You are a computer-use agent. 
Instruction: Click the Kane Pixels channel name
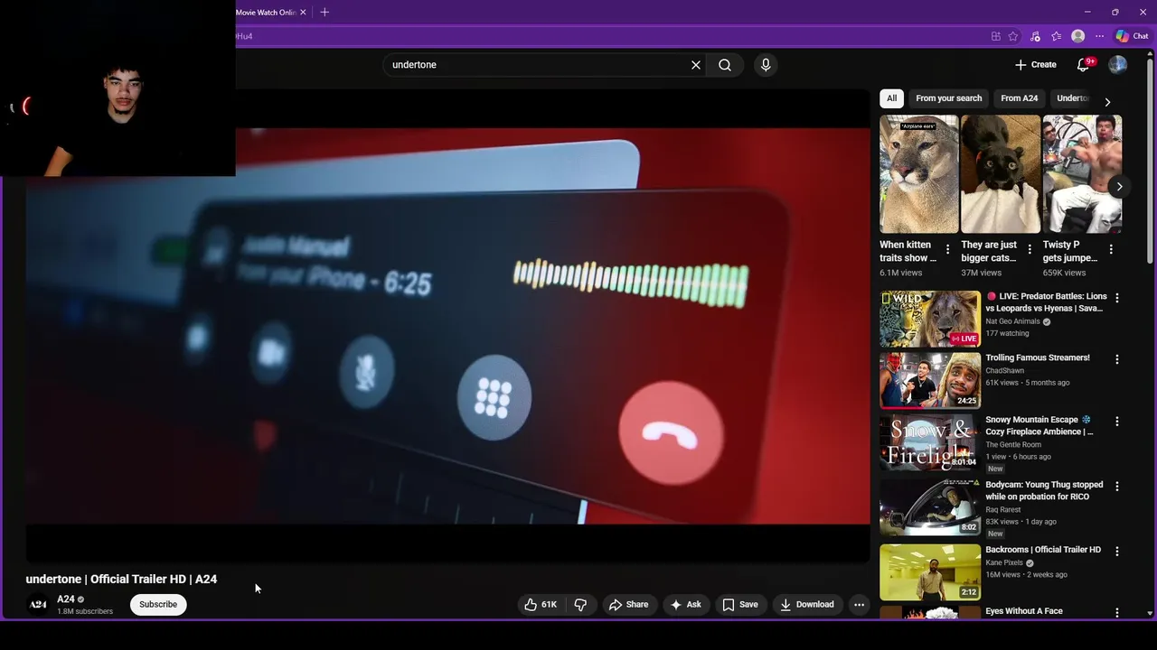coord(1004,563)
